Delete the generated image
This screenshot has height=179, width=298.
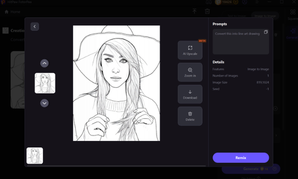190,116
